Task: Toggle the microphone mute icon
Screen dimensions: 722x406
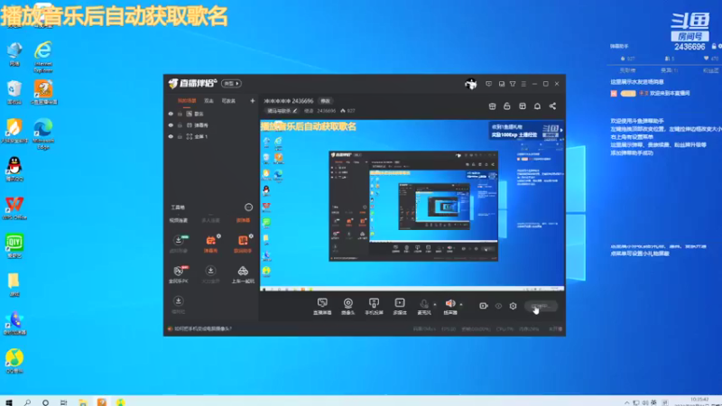Action: click(x=424, y=306)
